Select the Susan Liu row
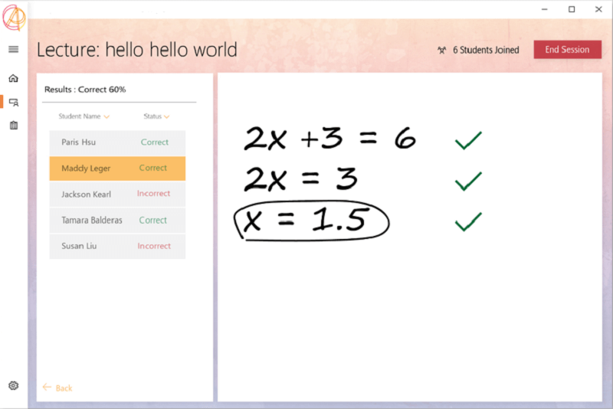Viewport: 613px width, 409px height. click(x=117, y=247)
